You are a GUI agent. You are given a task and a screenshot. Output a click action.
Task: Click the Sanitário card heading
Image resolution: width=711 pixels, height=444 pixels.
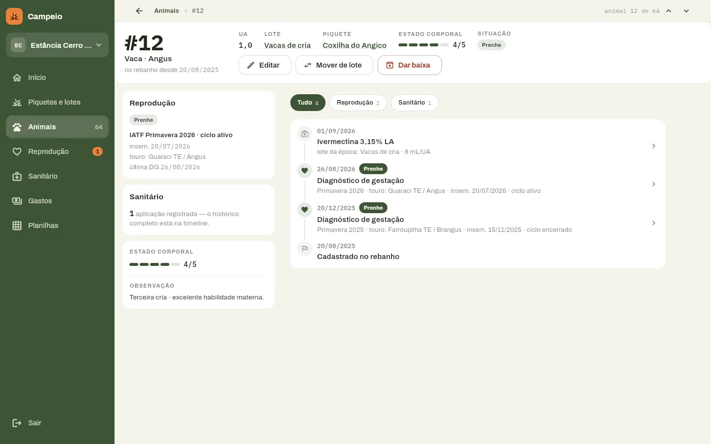pos(146,197)
